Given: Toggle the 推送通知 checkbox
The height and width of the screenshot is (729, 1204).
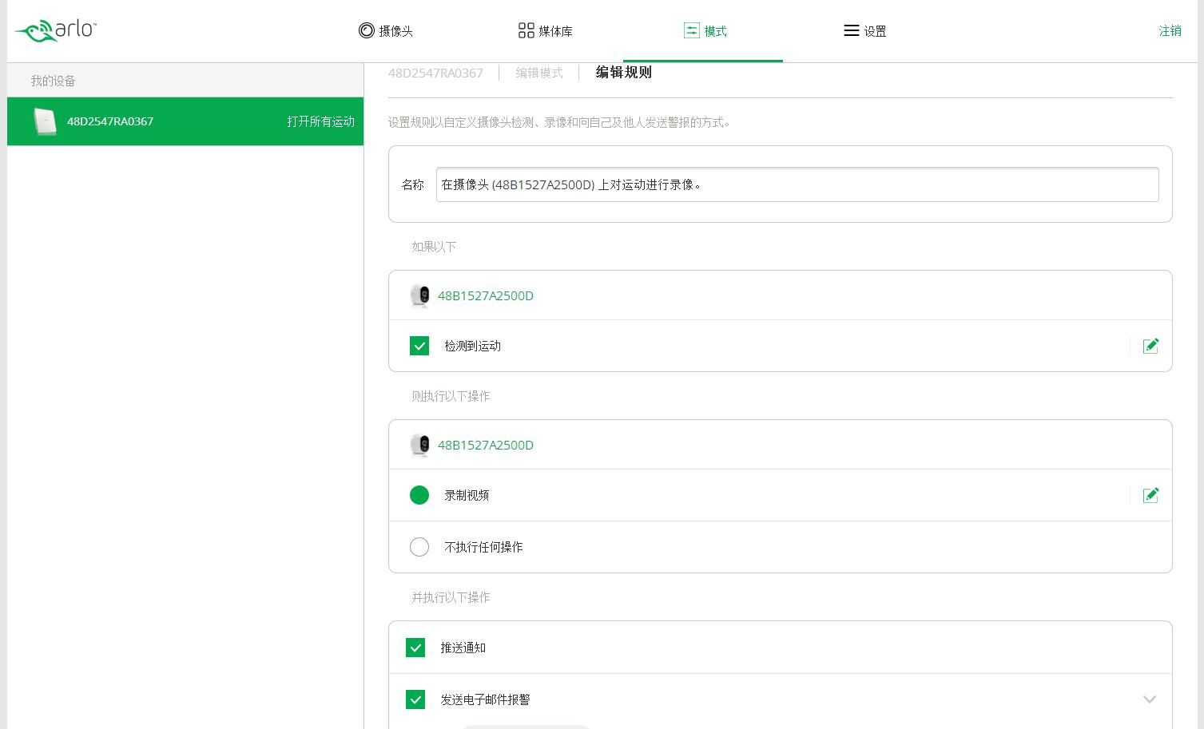Looking at the screenshot, I should (415, 648).
